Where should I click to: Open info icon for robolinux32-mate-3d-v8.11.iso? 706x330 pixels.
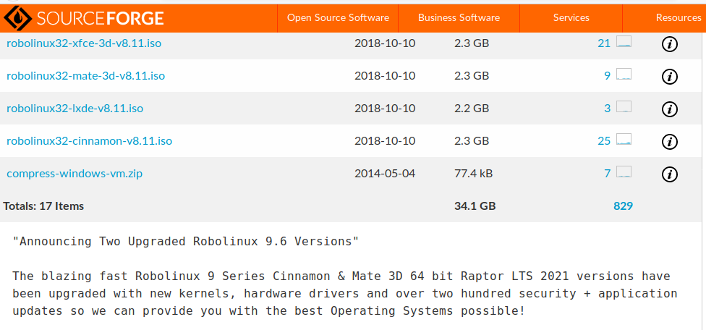pyautogui.click(x=670, y=77)
